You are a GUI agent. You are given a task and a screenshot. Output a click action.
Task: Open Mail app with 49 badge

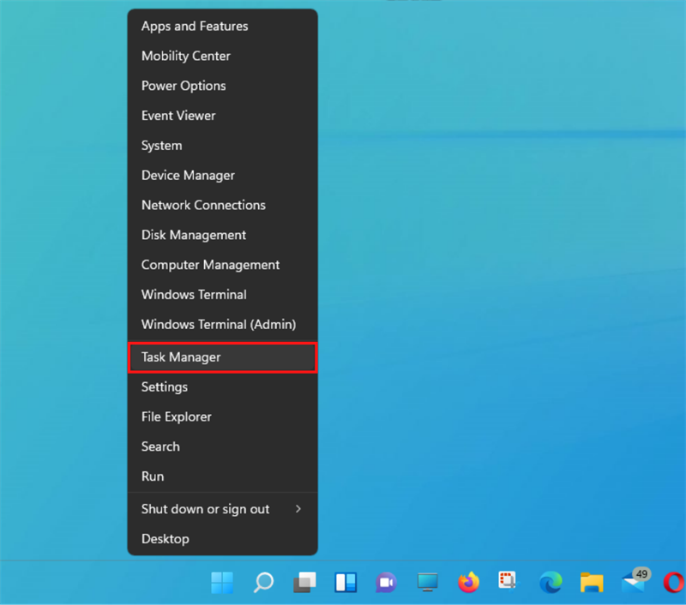635,581
